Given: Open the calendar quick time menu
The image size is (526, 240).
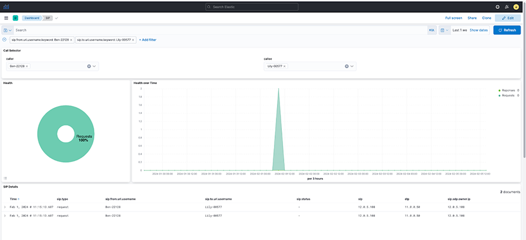Looking at the screenshot, I should [x=444, y=30].
